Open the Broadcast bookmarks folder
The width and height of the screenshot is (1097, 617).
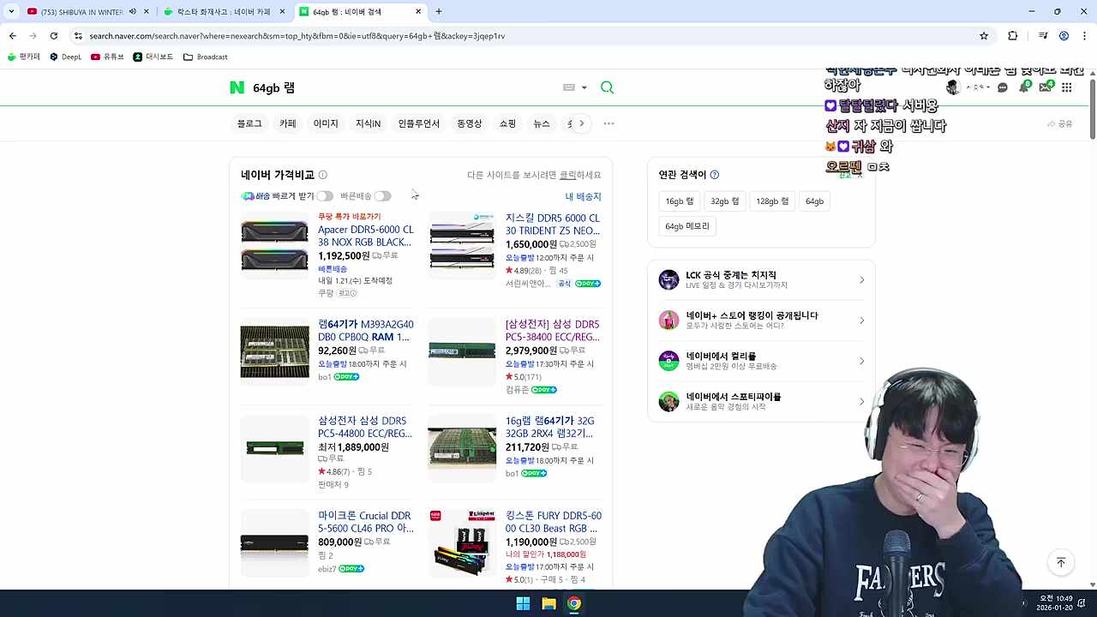pyautogui.click(x=206, y=57)
